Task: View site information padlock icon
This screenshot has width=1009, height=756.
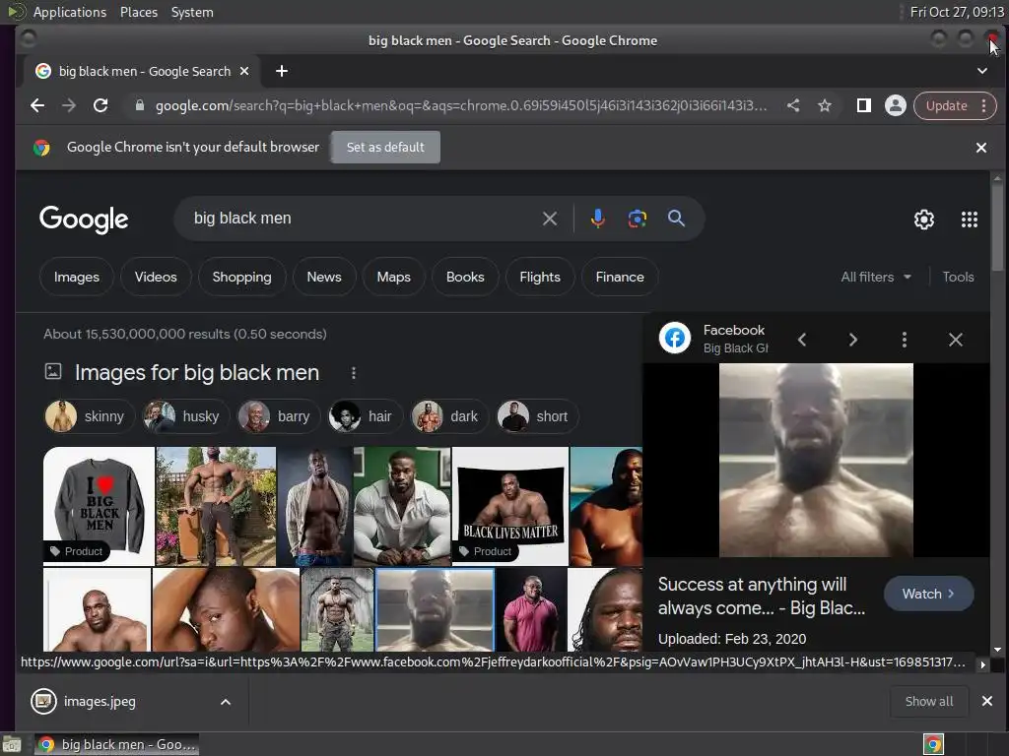Action: point(140,105)
